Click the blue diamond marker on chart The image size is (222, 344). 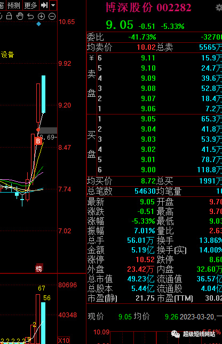tap(39, 24)
